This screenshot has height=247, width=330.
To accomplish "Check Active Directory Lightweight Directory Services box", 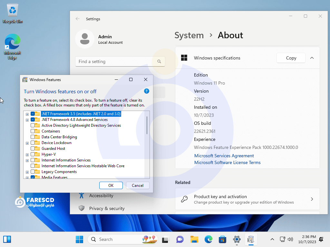I will 33,125.
